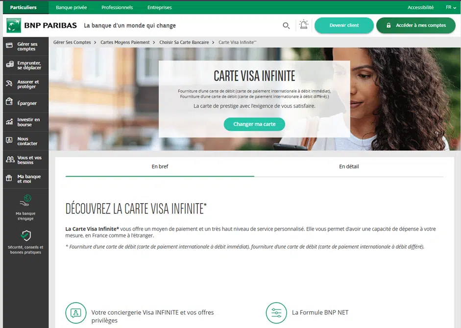Viewport: 461px width, 328px height.
Task: Open the alert siren icon
Action: point(304,24)
